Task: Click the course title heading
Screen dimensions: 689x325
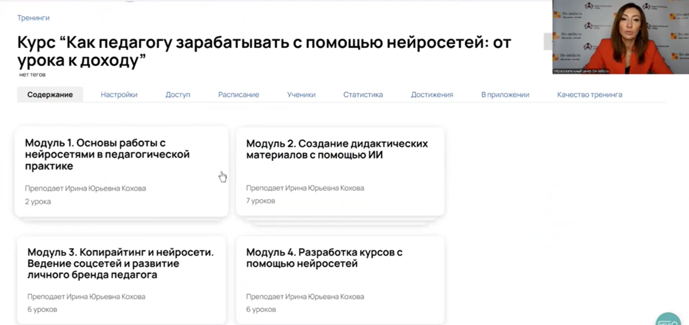Action: pos(264,51)
